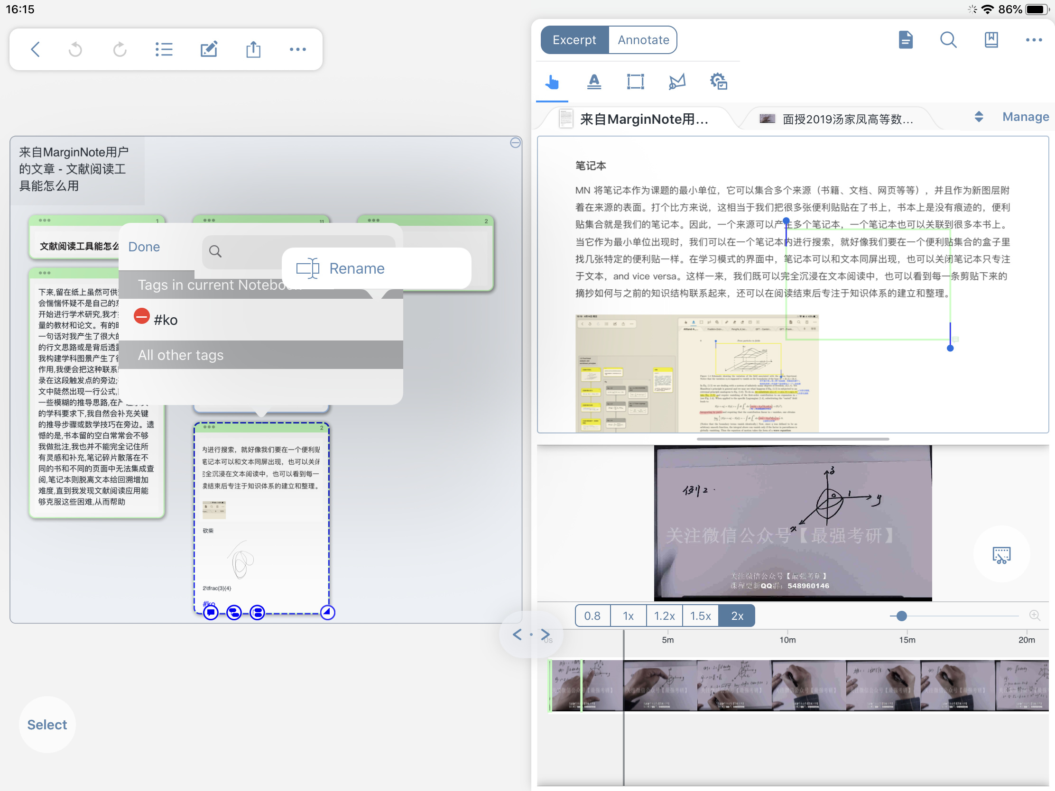
Task: Select the text highlight tool
Action: pyautogui.click(x=593, y=82)
